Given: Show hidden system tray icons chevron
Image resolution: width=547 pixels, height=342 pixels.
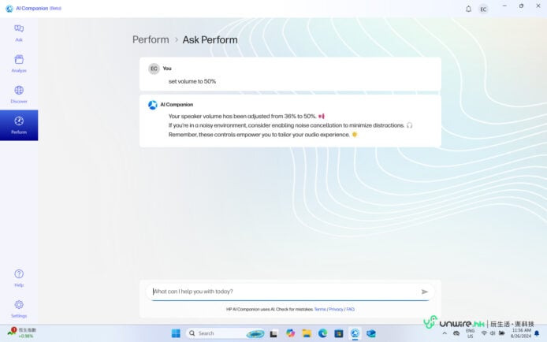Looking at the screenshot, I should [x=445, y=333].
